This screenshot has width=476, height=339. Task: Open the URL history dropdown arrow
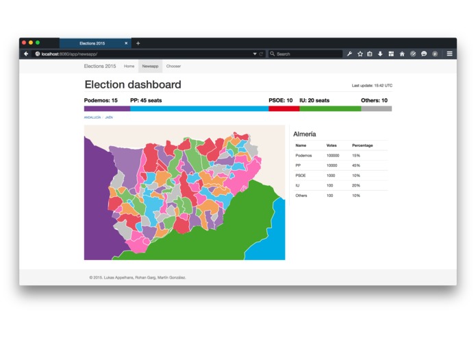pos(255,54)
